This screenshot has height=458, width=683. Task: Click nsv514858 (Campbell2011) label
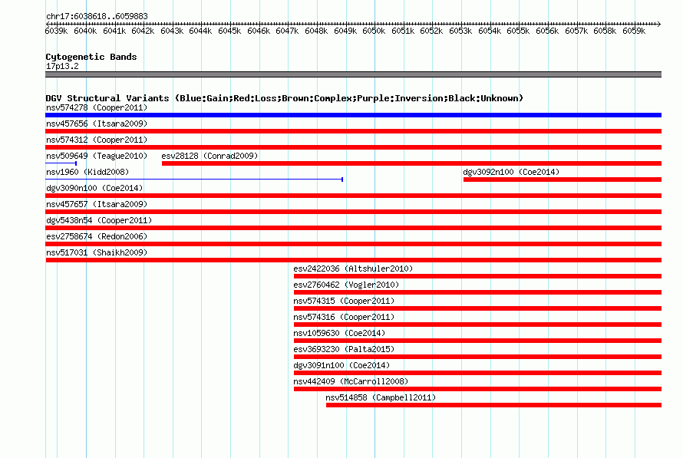click(381, 397)
